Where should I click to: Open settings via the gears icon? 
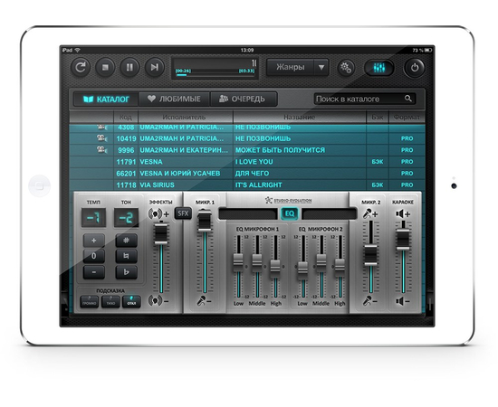tap(346, 68)
